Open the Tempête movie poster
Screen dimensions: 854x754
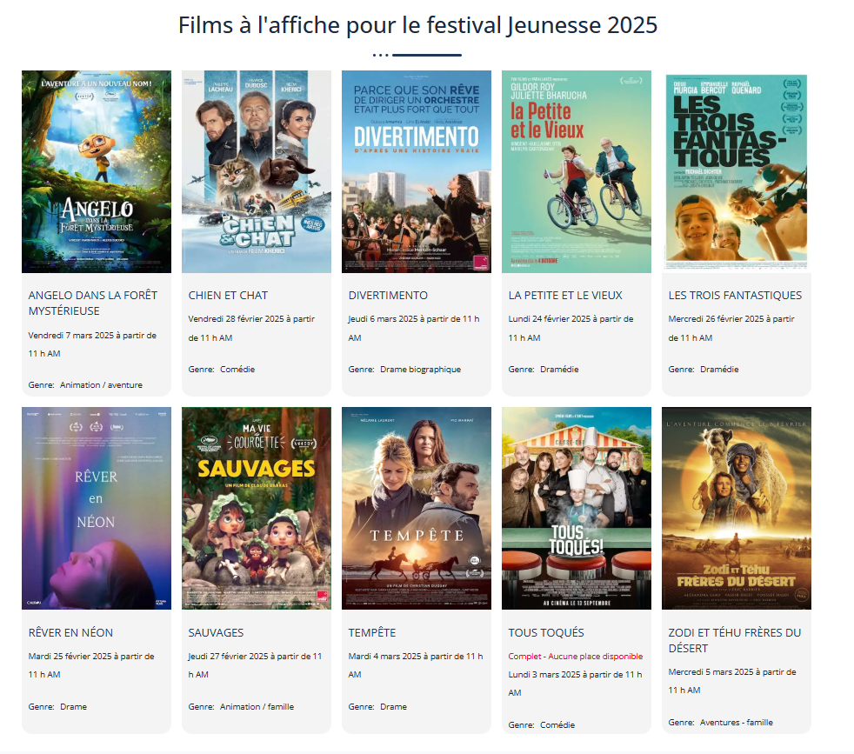tap(417, 508)
